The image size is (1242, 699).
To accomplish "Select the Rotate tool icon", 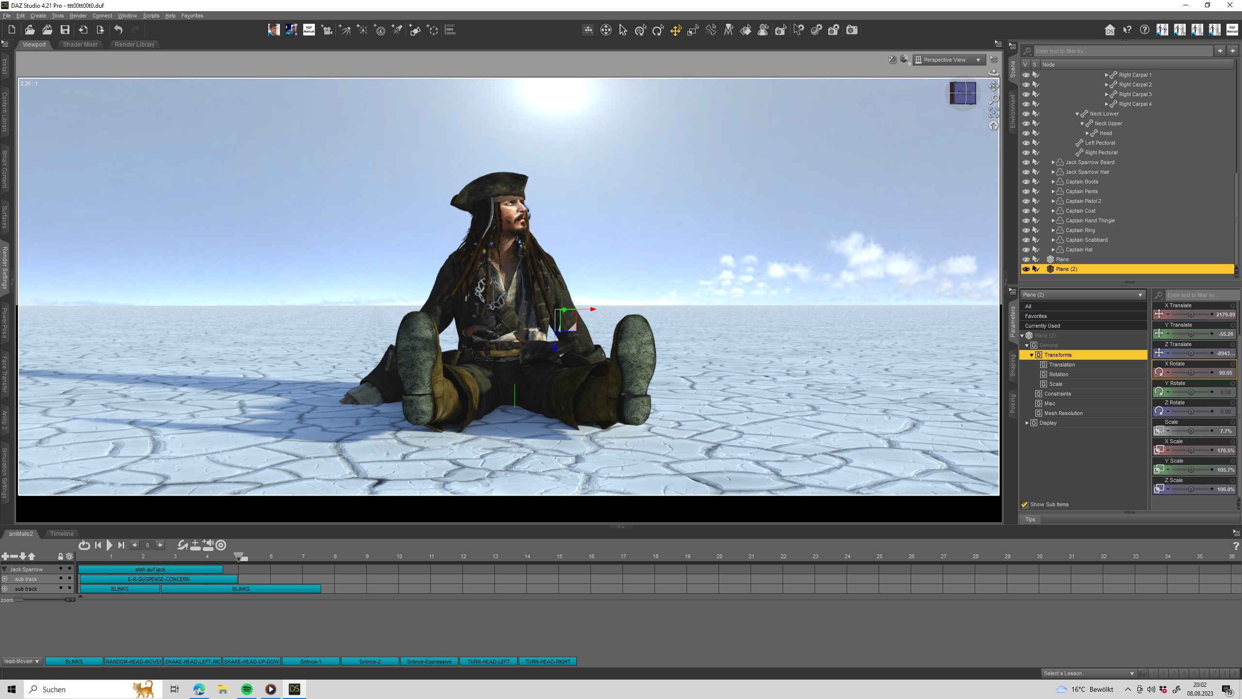I will tap(658, 30).
